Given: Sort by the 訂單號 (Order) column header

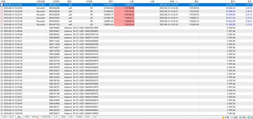Looking at the screenshot, I should click(x=53, y=1).
